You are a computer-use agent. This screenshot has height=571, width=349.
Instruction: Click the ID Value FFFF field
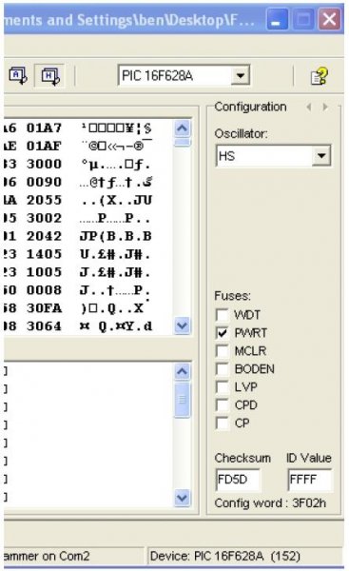coord(310,480)
